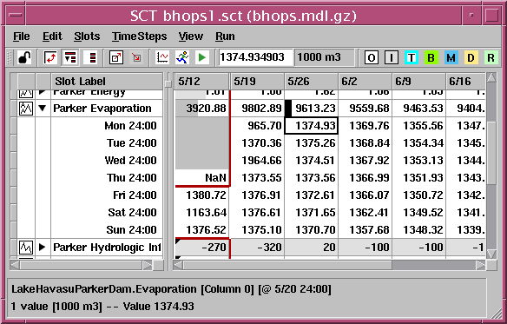Open the Slots menu
Viewport: 507px width, 324px height.
[87, 36]
